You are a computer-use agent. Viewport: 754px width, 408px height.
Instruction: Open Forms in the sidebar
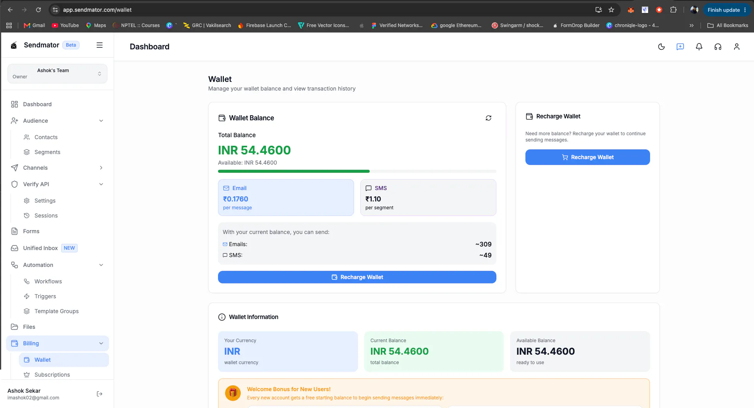(x=31, y=231)
